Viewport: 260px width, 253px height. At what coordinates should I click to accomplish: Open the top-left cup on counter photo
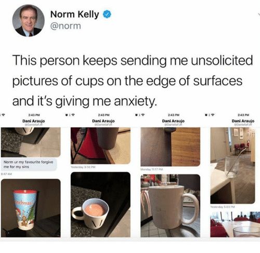tap(31, 142)
